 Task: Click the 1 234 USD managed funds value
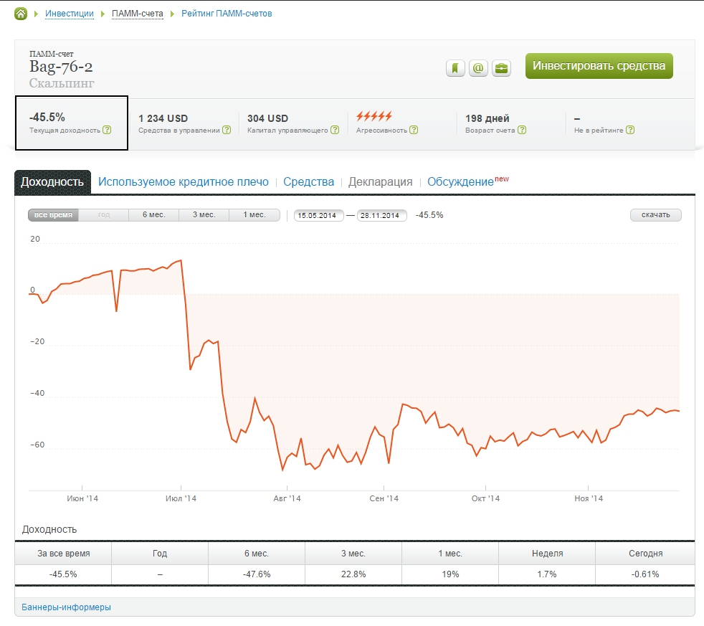tap(163, 118)
